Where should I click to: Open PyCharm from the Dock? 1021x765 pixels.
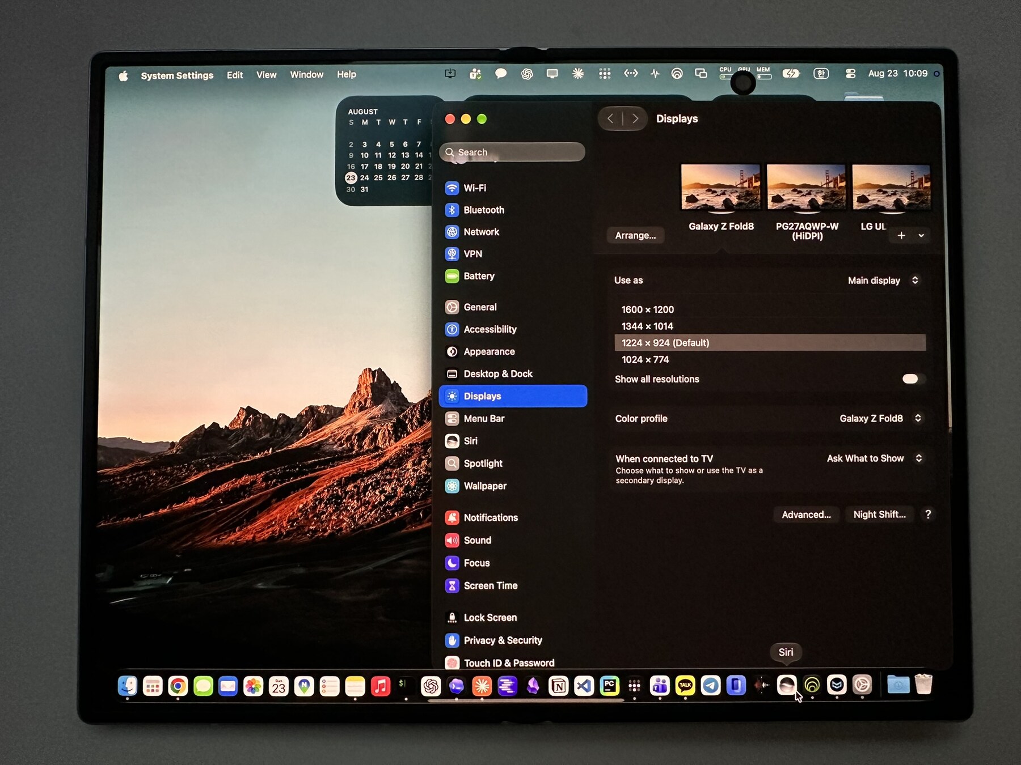point(609,686)
